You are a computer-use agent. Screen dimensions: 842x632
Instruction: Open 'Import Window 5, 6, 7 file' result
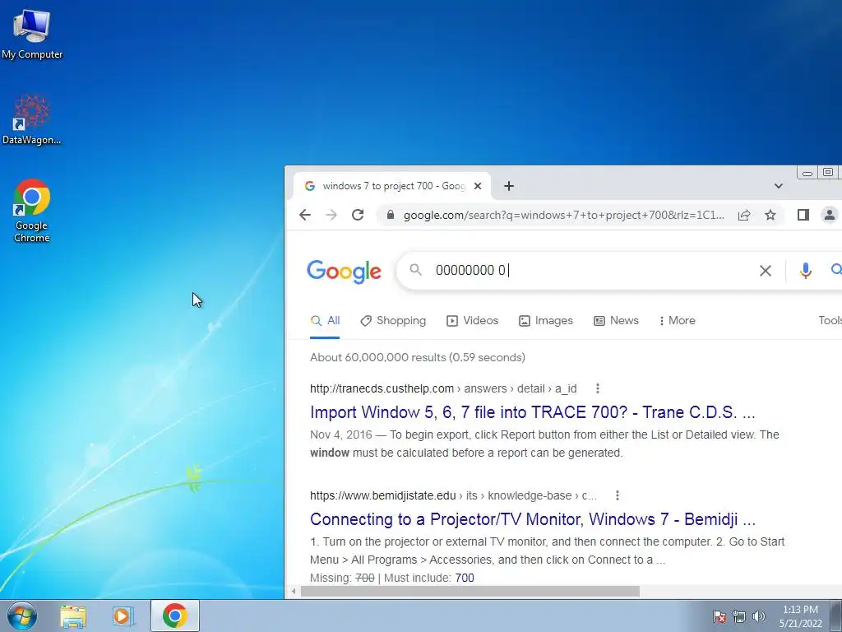tap(532, 412)
